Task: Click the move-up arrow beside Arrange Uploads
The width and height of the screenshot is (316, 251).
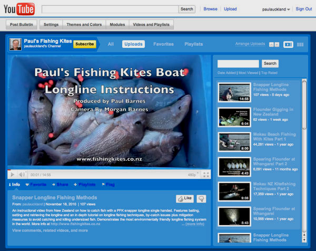Action: click(x=271, y=45)
